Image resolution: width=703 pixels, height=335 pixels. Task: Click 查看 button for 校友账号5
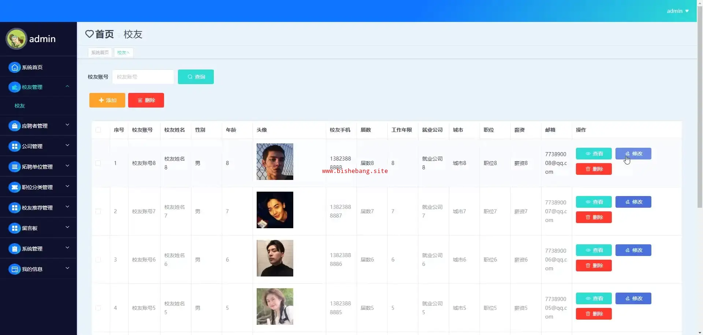(x=594, y=298)
